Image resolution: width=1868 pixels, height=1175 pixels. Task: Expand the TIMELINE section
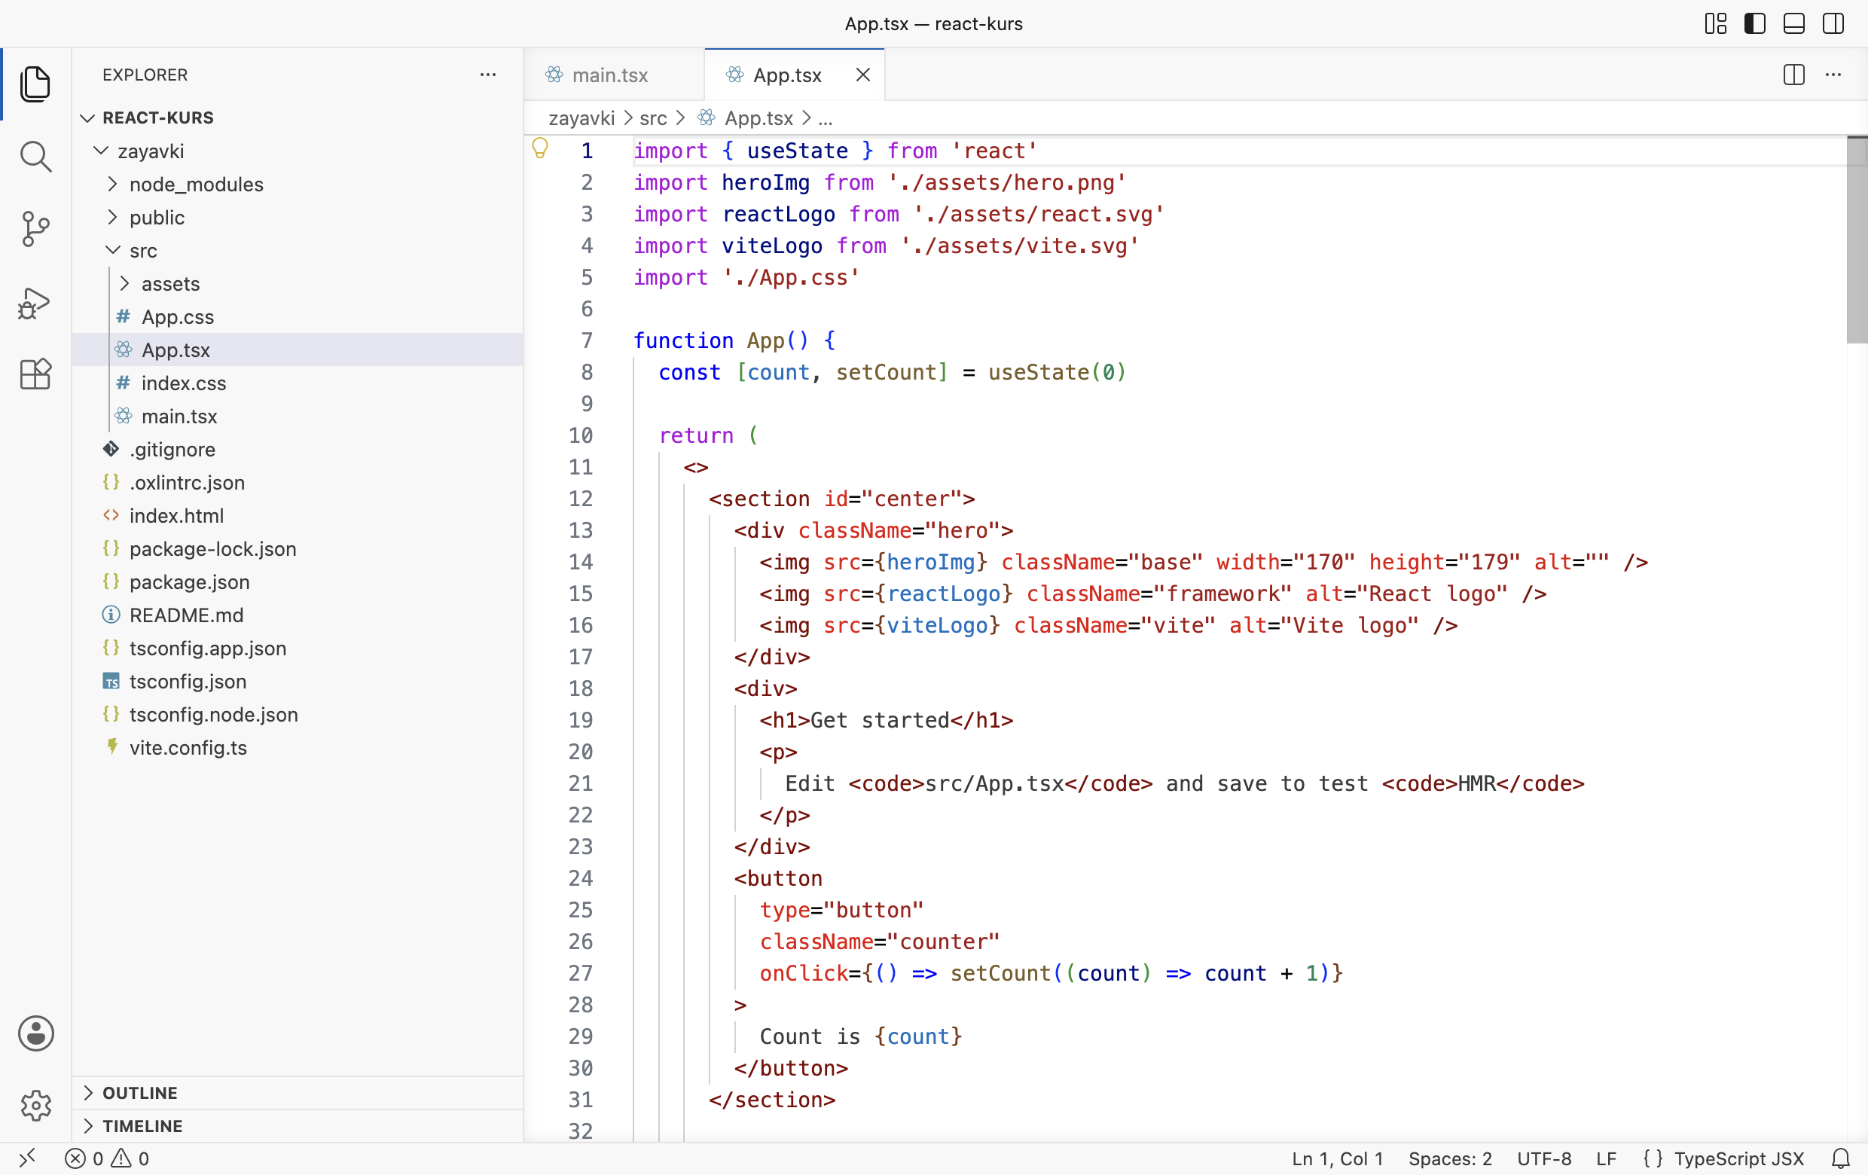(x=298, y=1125)
